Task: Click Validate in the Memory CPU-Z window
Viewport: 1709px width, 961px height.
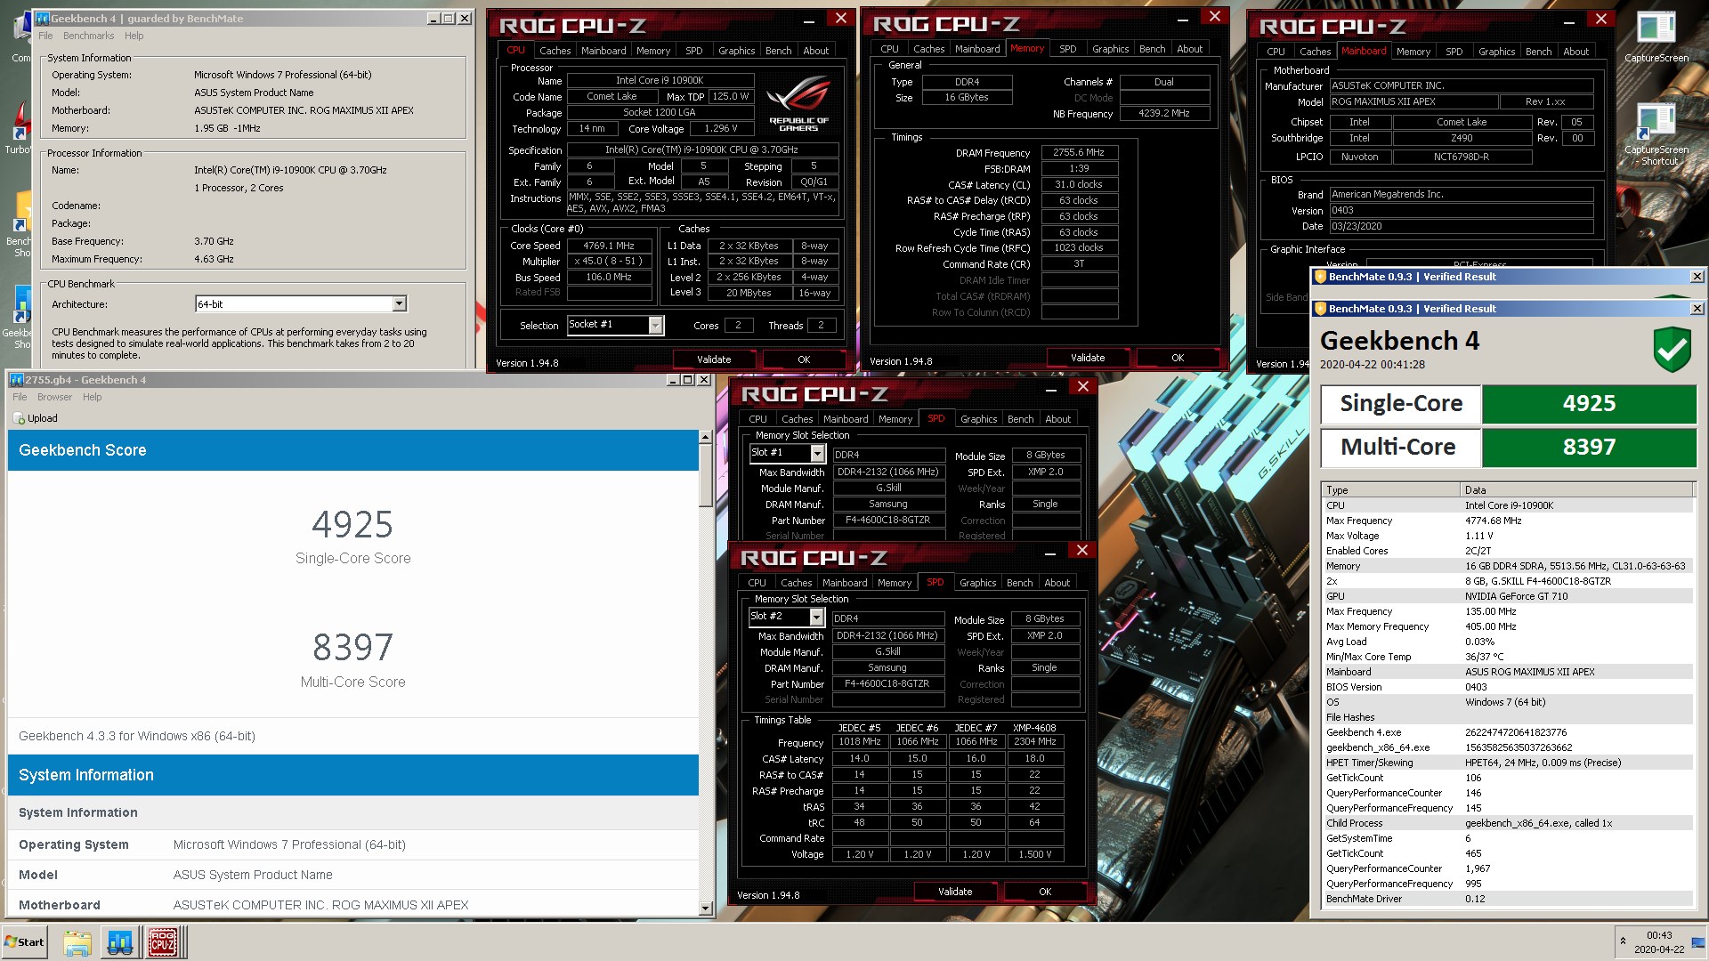Action: tap(1088, 358)
